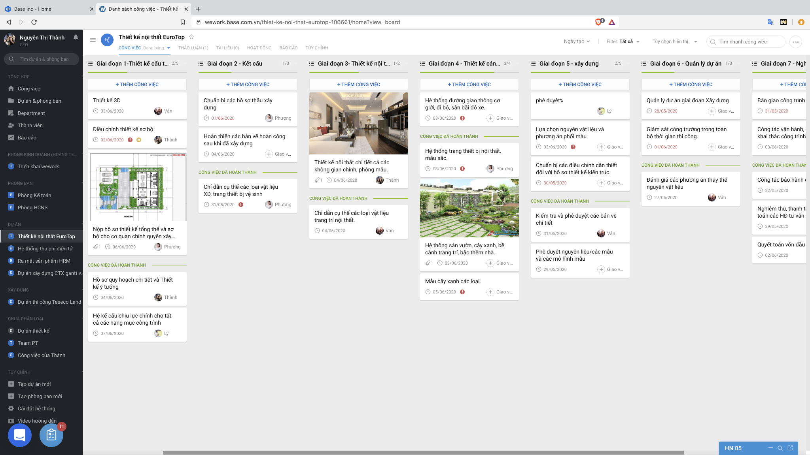Click the clock icon on the 'Thiết kế 3D' card
Image resolution: width=810 pixels, height=455 pixels.
point(95,111)
